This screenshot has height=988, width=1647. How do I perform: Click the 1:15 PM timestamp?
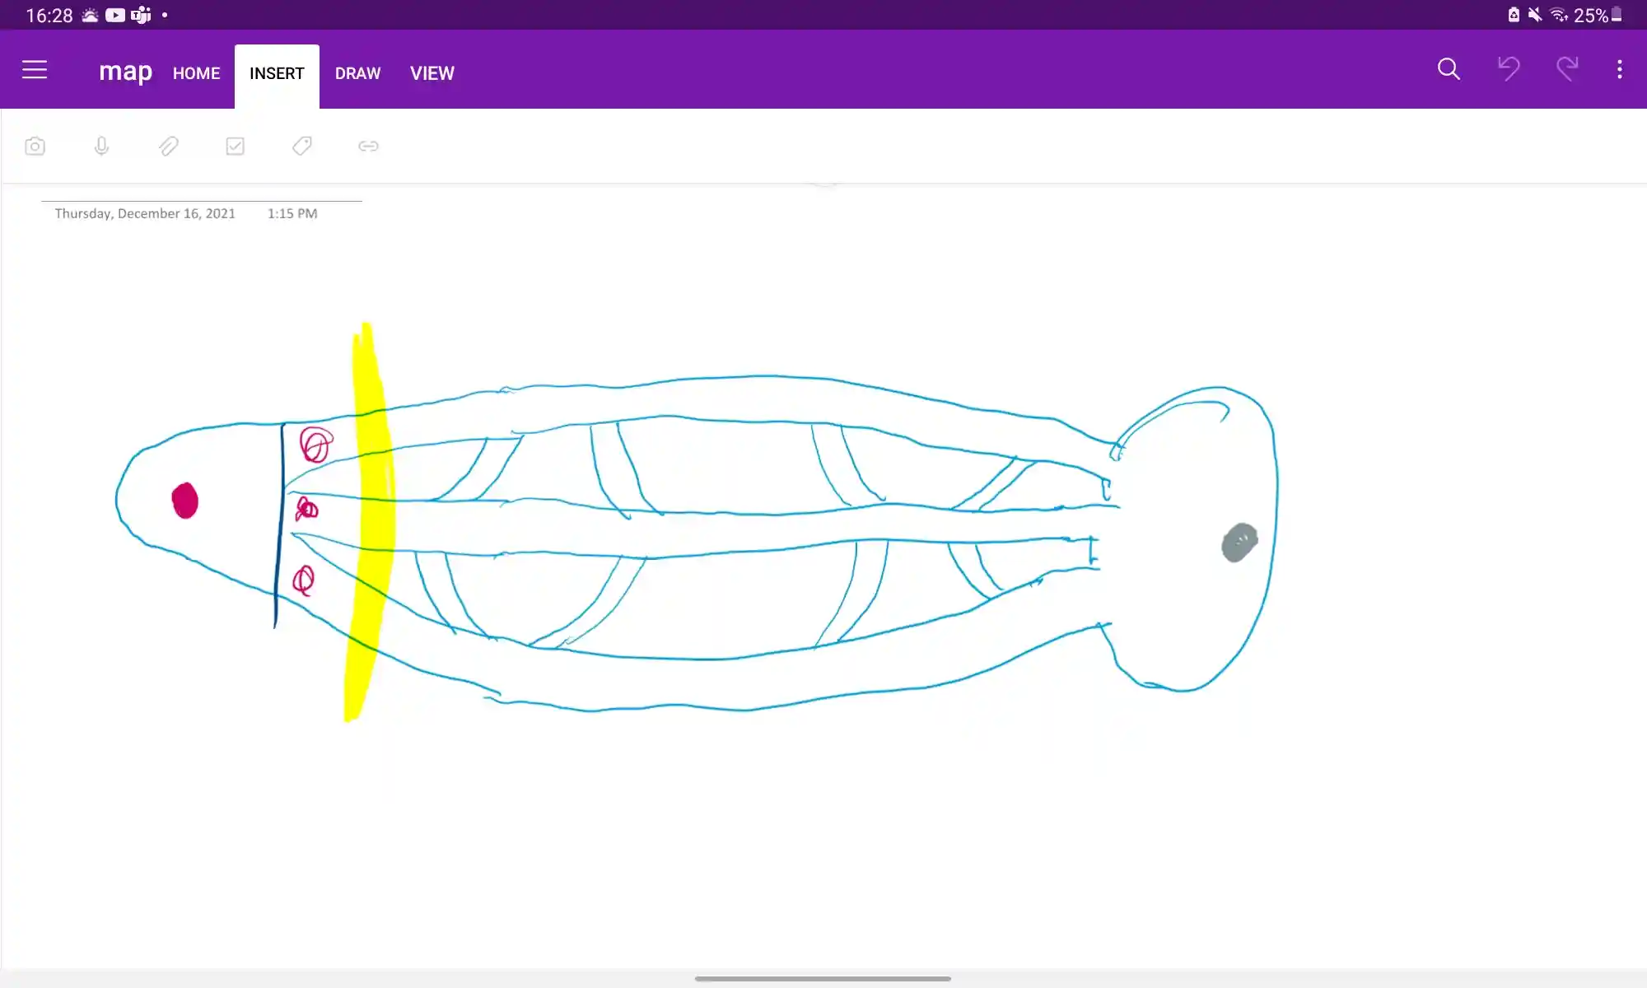tap(292, 213)
